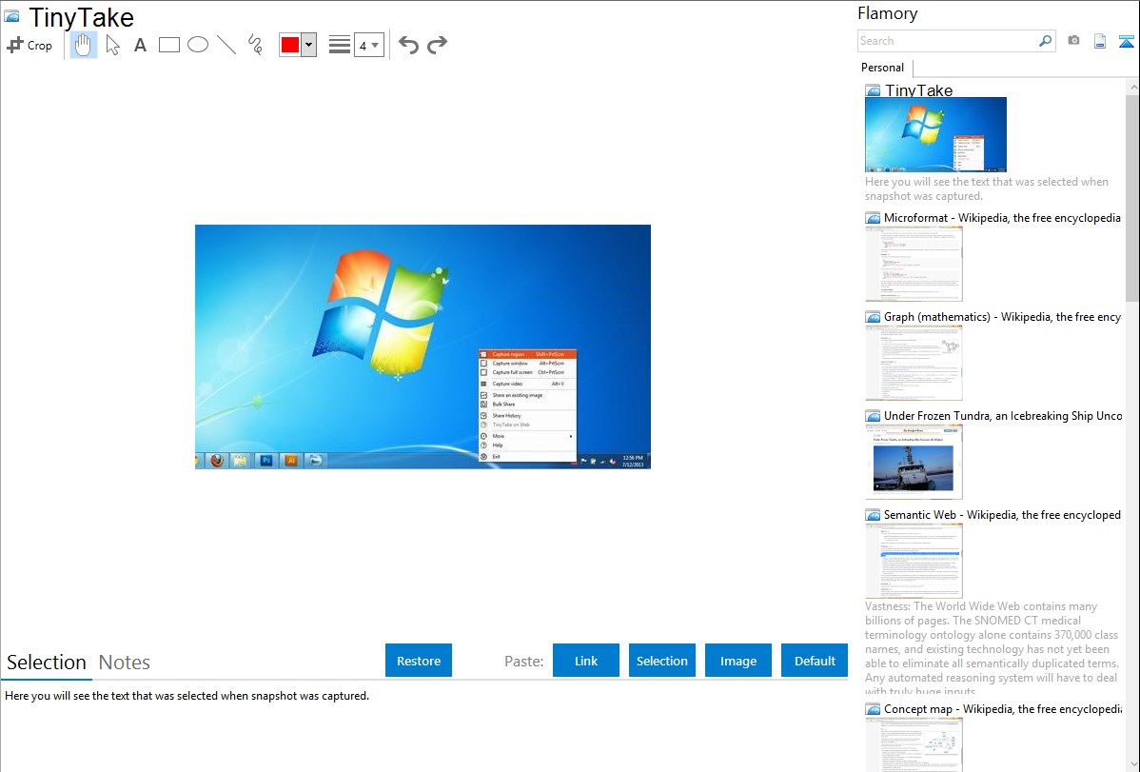This screenshot has width=1140, height=772.
Task: Open the Microformat Wikipedia snapshot thumbnail
Action: (x=914, y=264)
